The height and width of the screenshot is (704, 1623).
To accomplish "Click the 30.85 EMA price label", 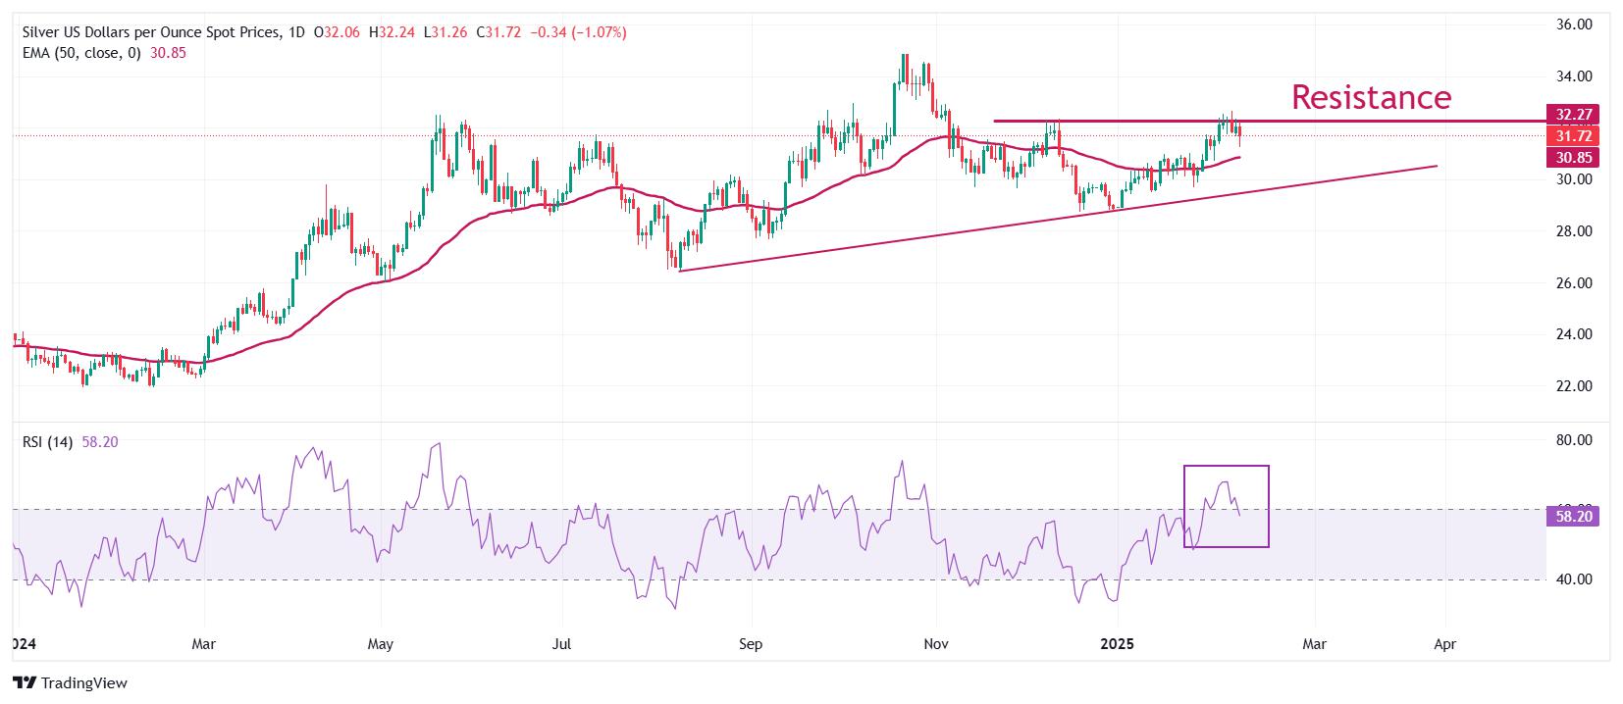I will [x=1572, y=158].
